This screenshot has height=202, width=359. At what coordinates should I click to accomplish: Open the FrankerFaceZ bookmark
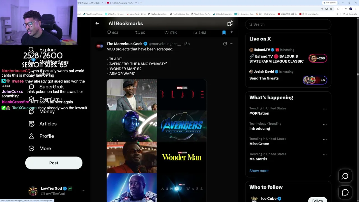(136, 14)
